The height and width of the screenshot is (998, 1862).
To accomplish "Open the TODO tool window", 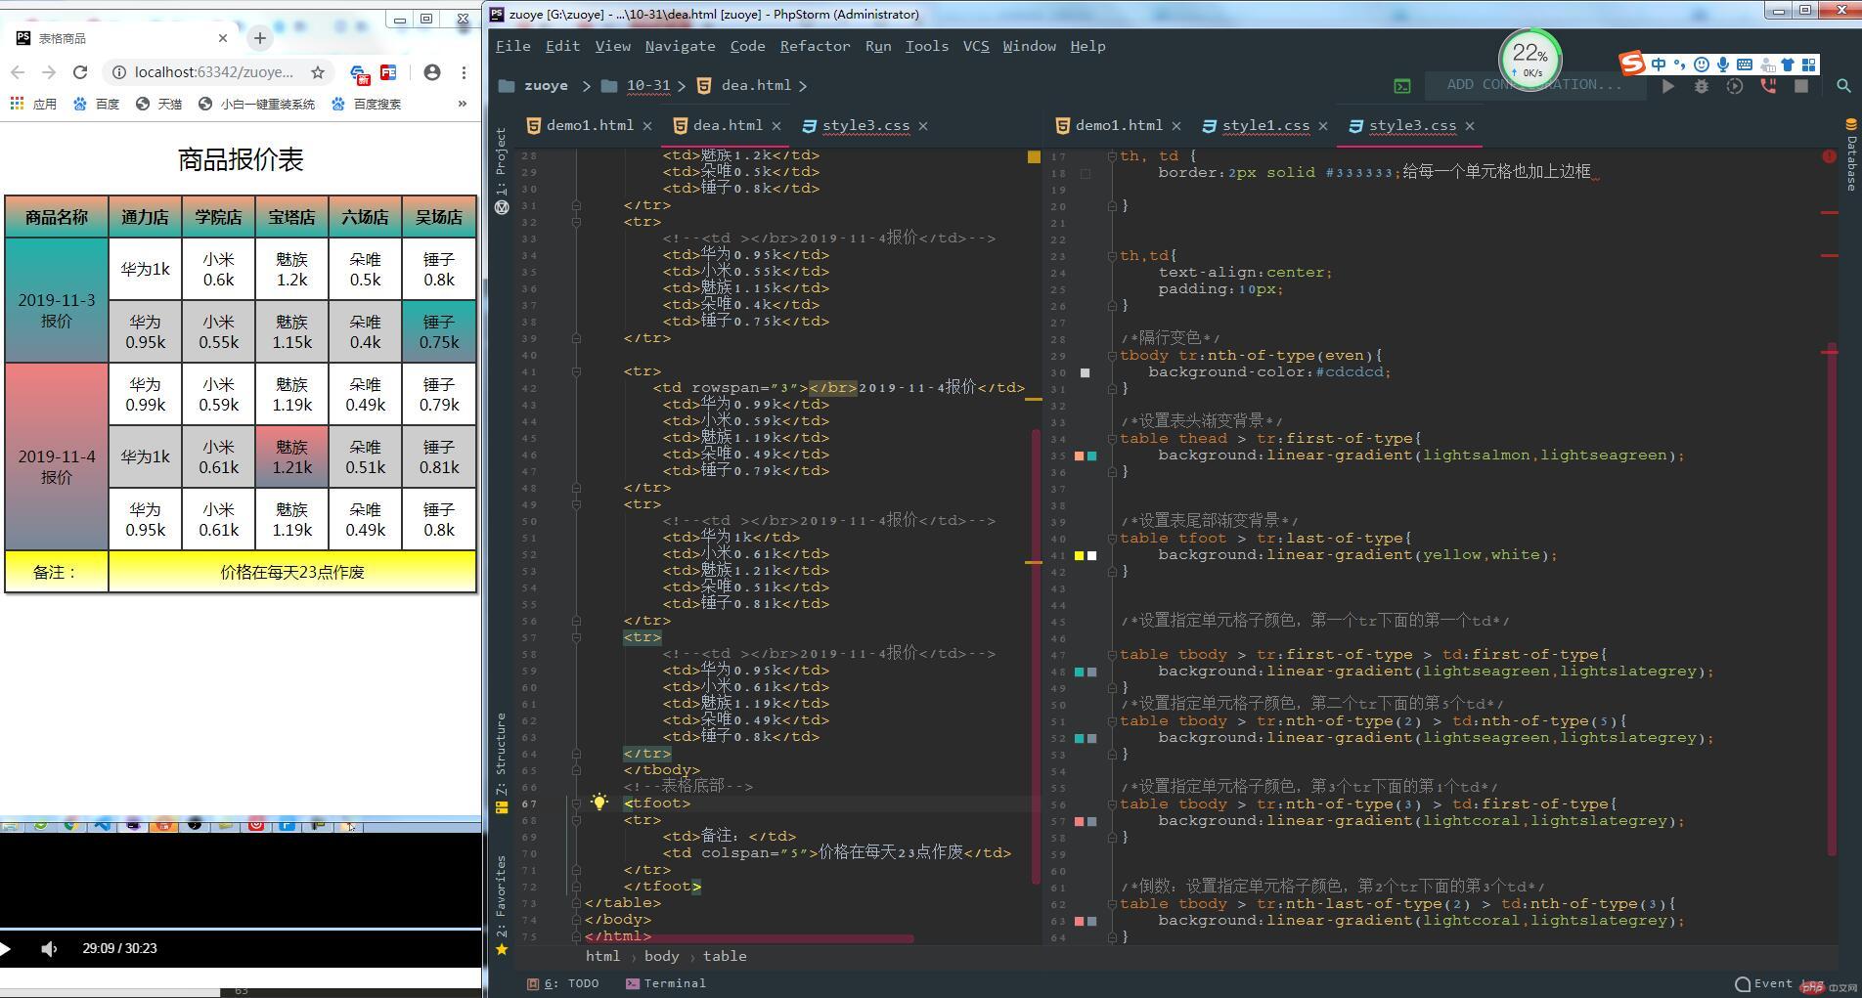I will pos(563,983).
